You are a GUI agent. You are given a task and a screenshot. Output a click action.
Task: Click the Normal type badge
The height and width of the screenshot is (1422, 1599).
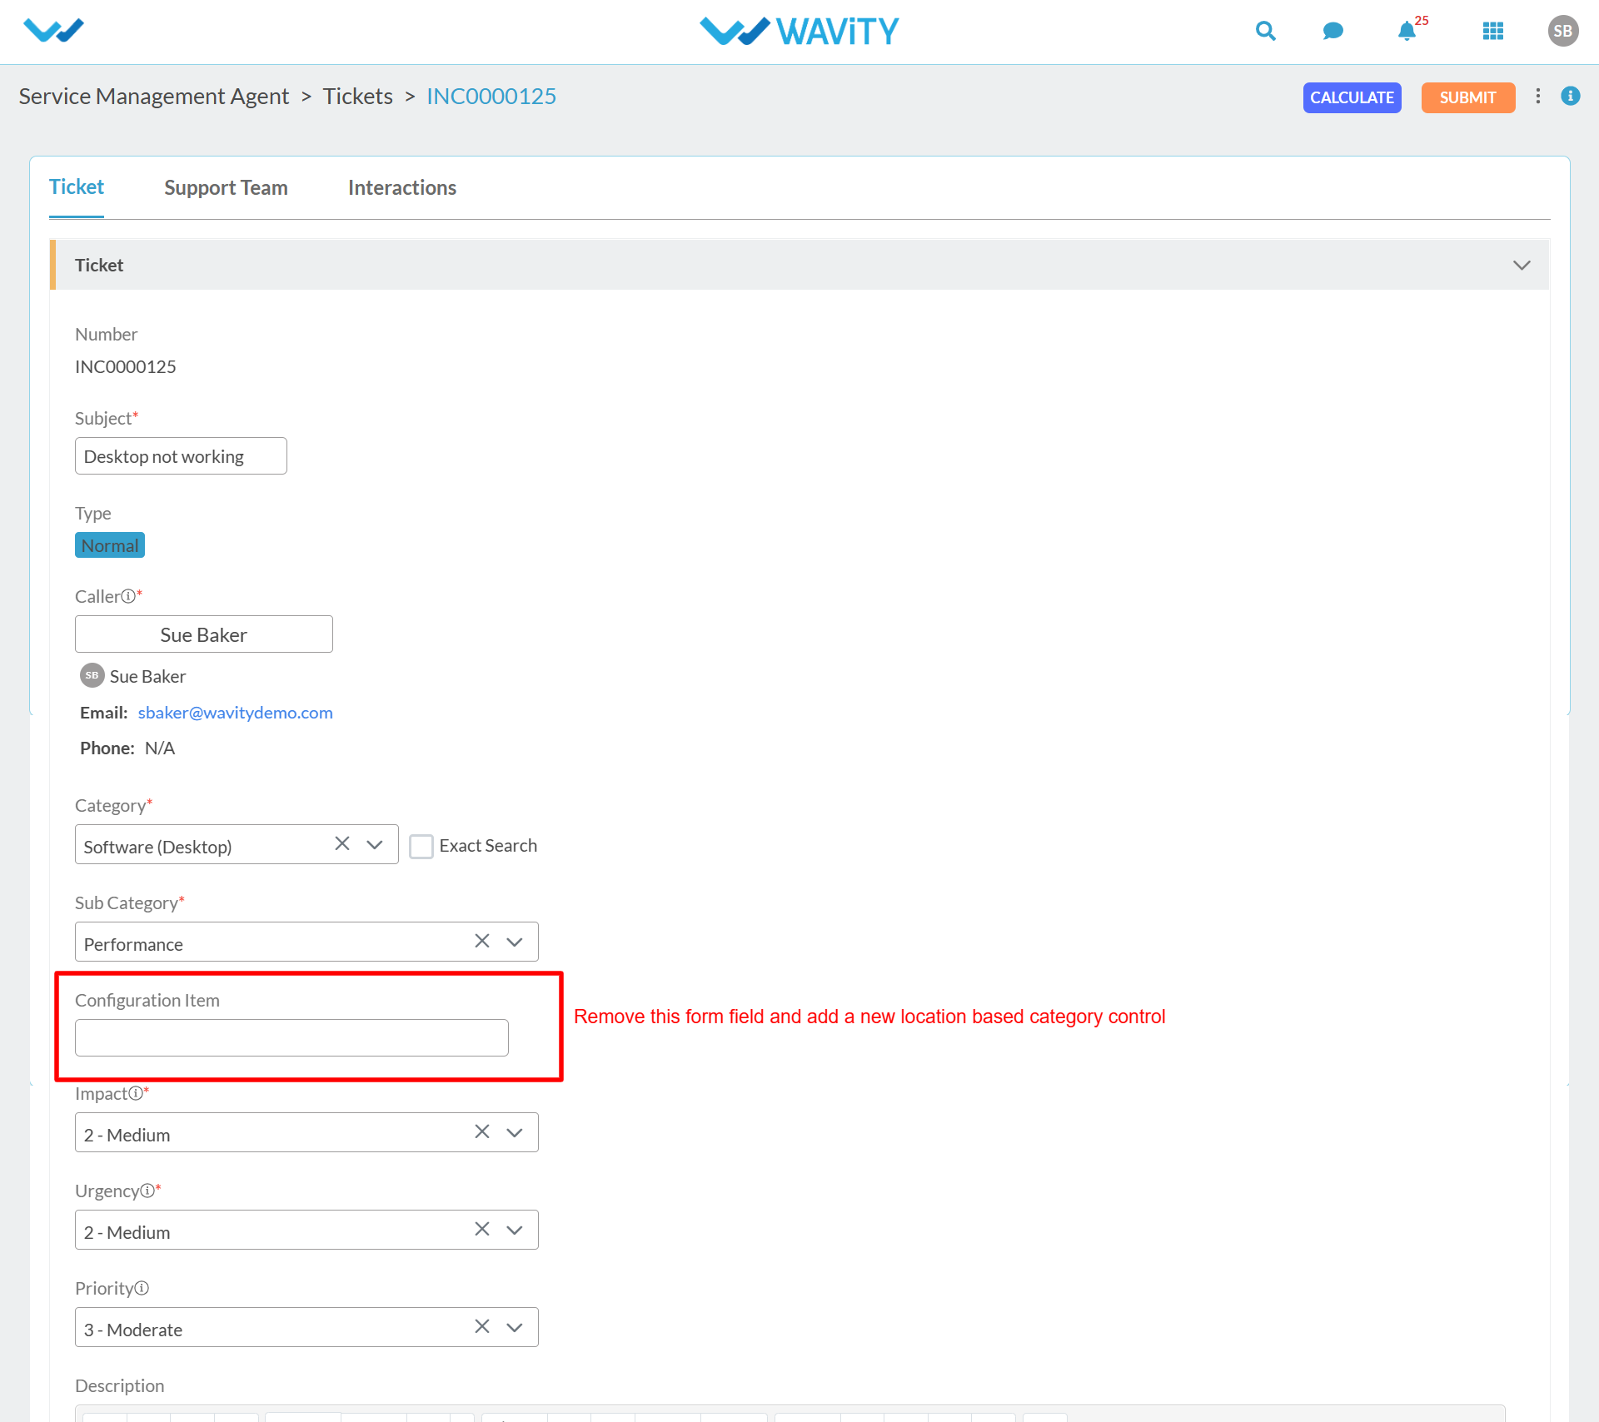pyautogui.click(x=110, y=545)
